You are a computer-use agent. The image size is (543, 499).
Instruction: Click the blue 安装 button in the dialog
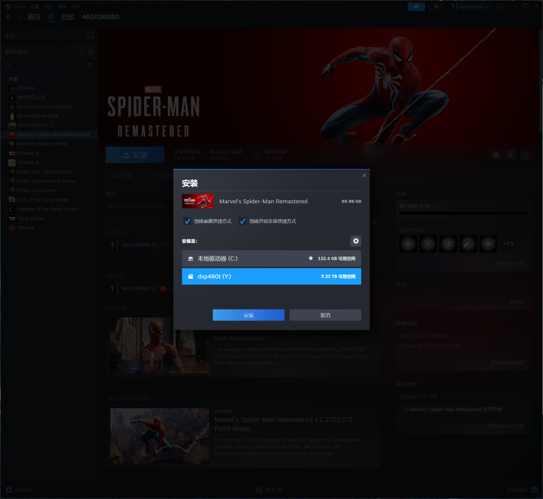[x=249, y=315]
